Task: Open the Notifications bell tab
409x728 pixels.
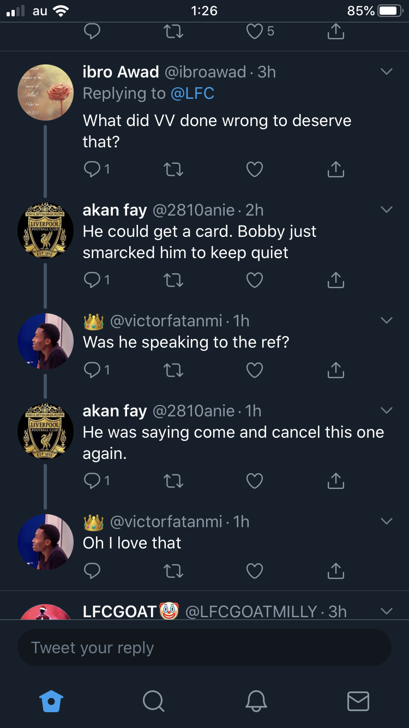Action: [x=256, y=701]
